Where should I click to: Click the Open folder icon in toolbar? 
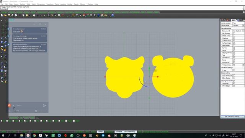tap(5, 15)
